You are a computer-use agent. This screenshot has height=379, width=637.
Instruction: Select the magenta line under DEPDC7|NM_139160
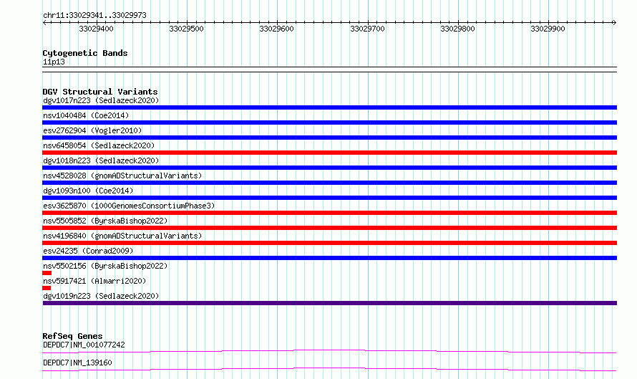(329, 369)
